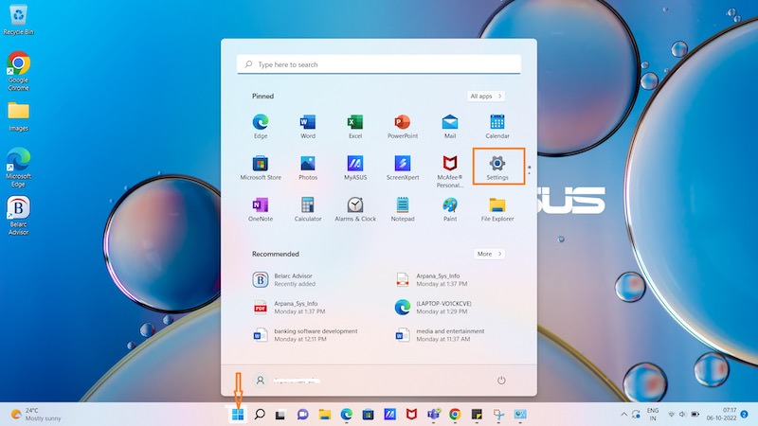Viewport: 758px width, 426px height.
Task: Launch ScreenXpert from pinned apps
Action: 402,168
